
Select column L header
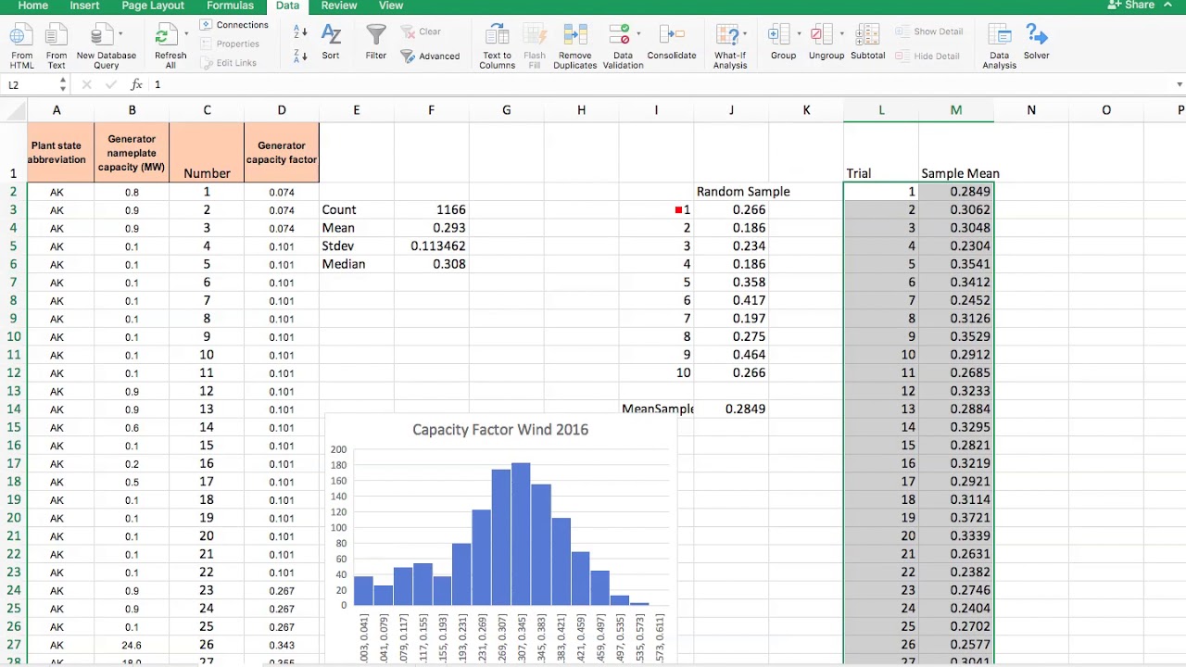pyautogui.click(x=881, y=110)
